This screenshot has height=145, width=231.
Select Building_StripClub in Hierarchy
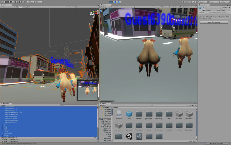11,118
